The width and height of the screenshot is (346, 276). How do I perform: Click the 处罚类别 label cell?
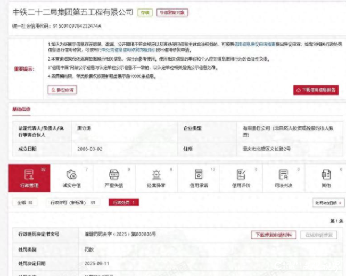tap(45, 249)
